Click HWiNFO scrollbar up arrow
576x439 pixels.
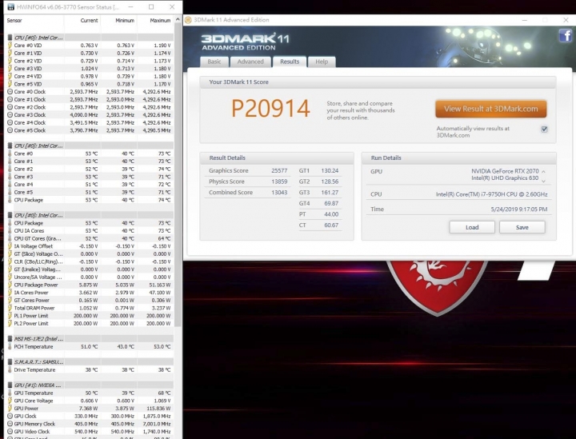(x=178, y=19)
